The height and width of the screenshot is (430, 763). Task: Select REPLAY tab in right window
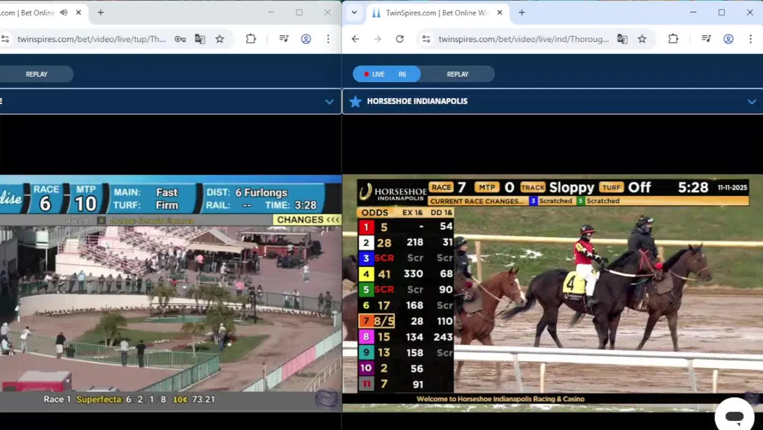(458, 74)
